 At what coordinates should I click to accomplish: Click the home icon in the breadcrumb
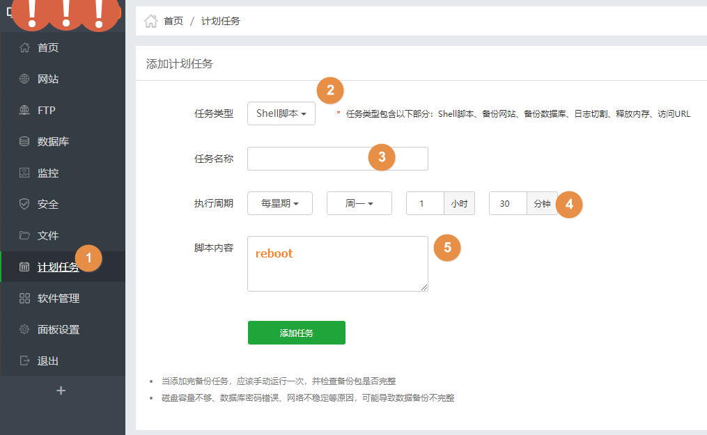(151, 21)
